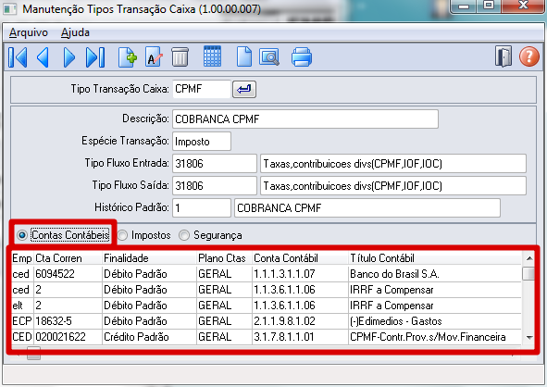547x387 pixels.
Task: Click the Descrição input field
Action: (305, 119)
